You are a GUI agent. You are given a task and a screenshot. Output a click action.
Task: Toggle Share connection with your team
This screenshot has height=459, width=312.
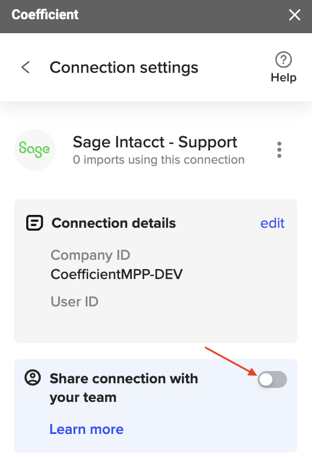coord(272,379)
